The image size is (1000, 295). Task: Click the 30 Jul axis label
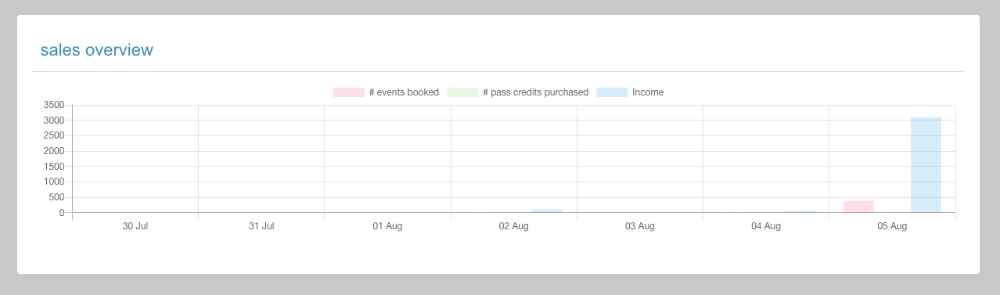click(135, 226)
